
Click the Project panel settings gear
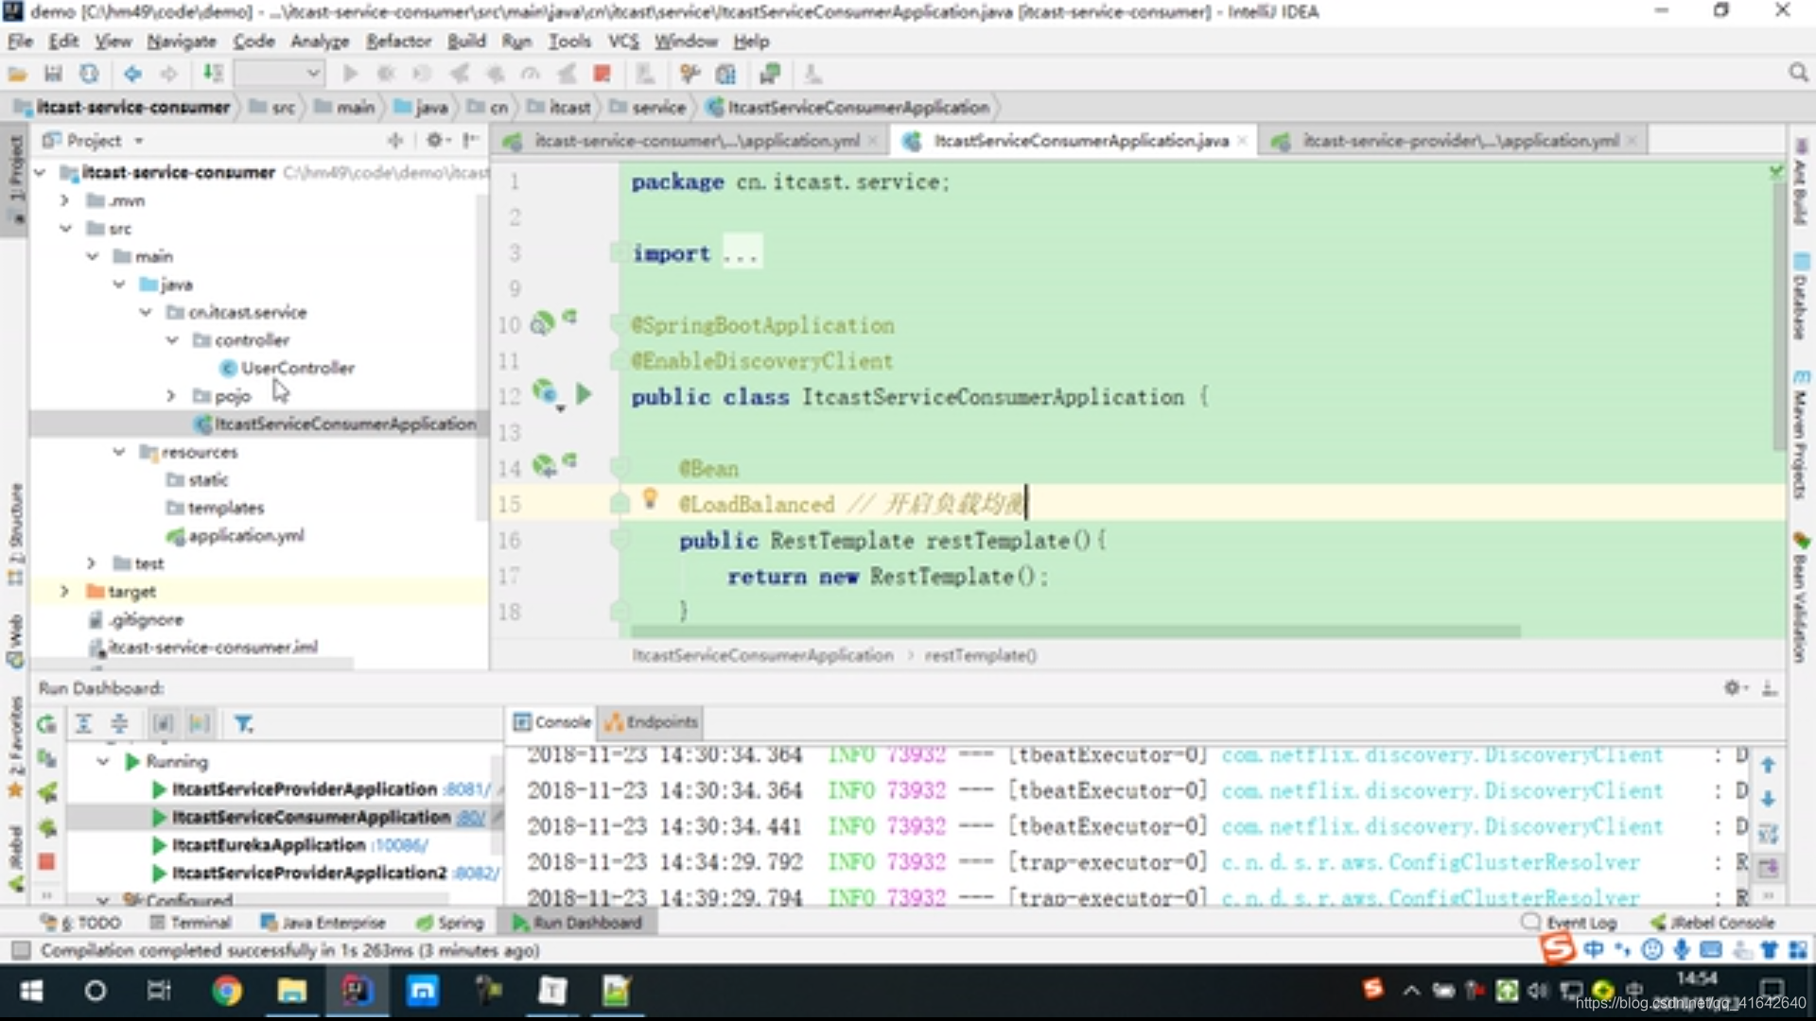pyautogui.click(x=434, y=140)
